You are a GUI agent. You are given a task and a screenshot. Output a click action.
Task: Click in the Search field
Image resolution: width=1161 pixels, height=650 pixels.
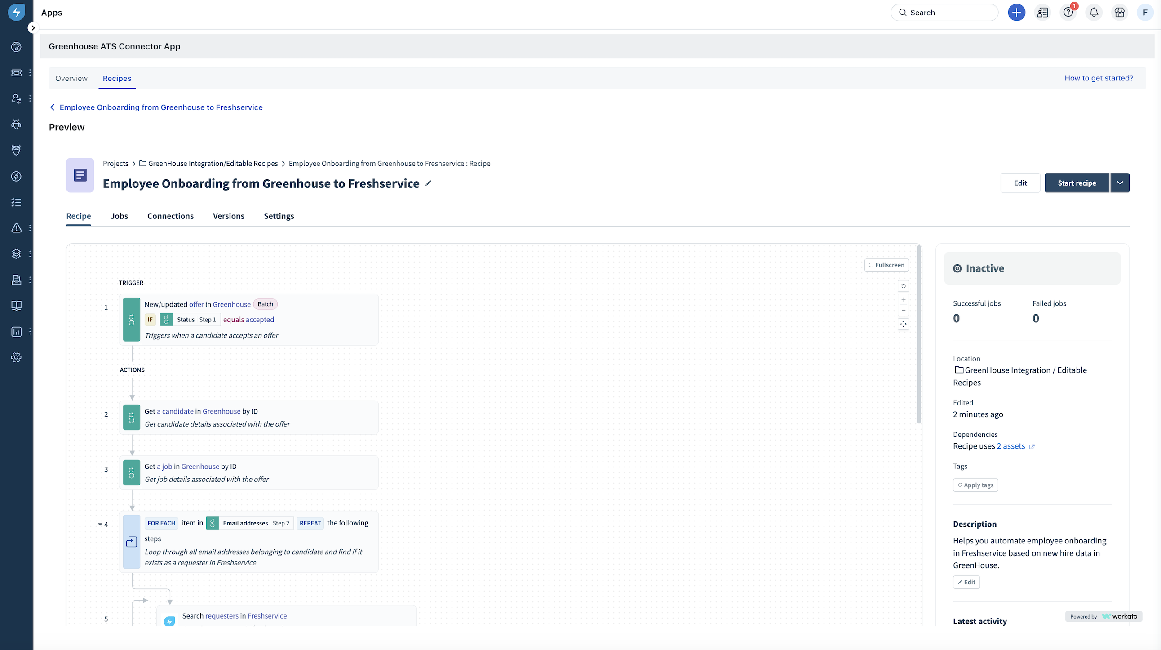[x=944, y=13]
